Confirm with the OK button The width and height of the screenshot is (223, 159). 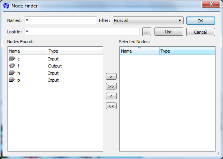201,21
